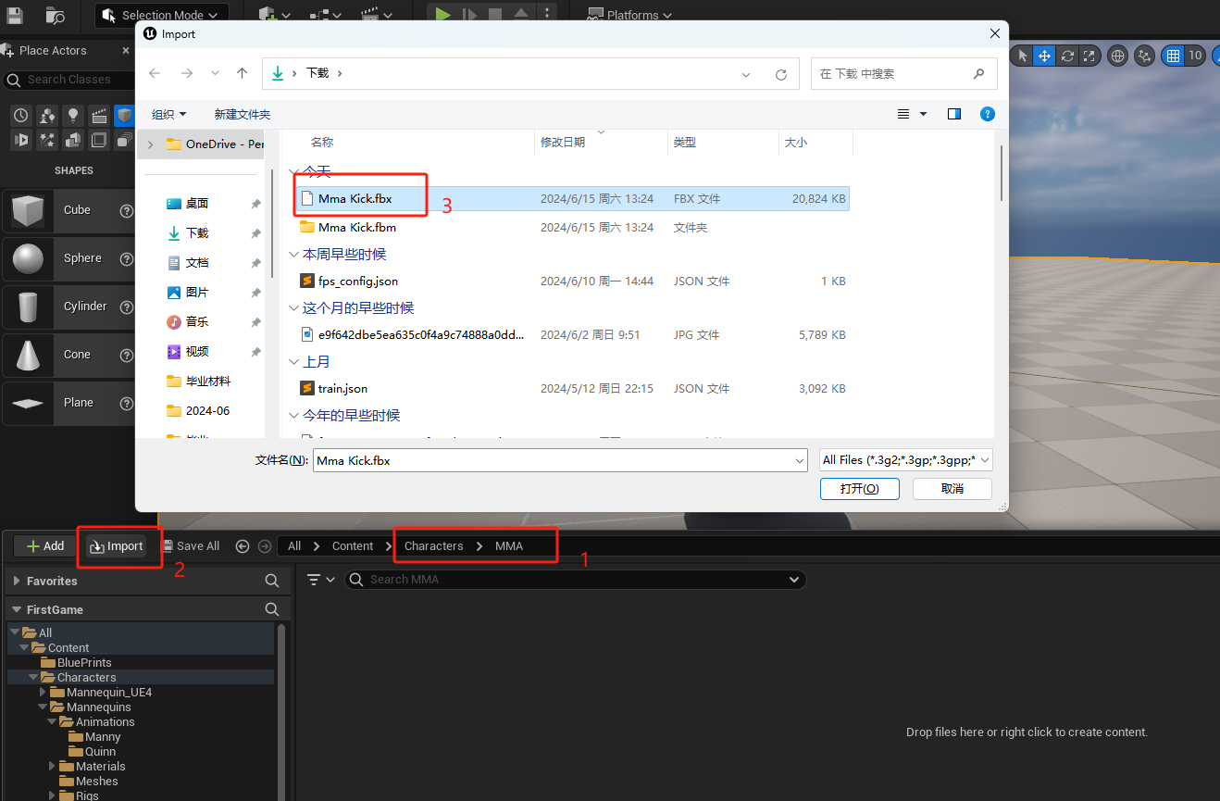This screenshot has width=1220, height=801.
Task: Start play with the green Play button
Action: click(442, 15)
